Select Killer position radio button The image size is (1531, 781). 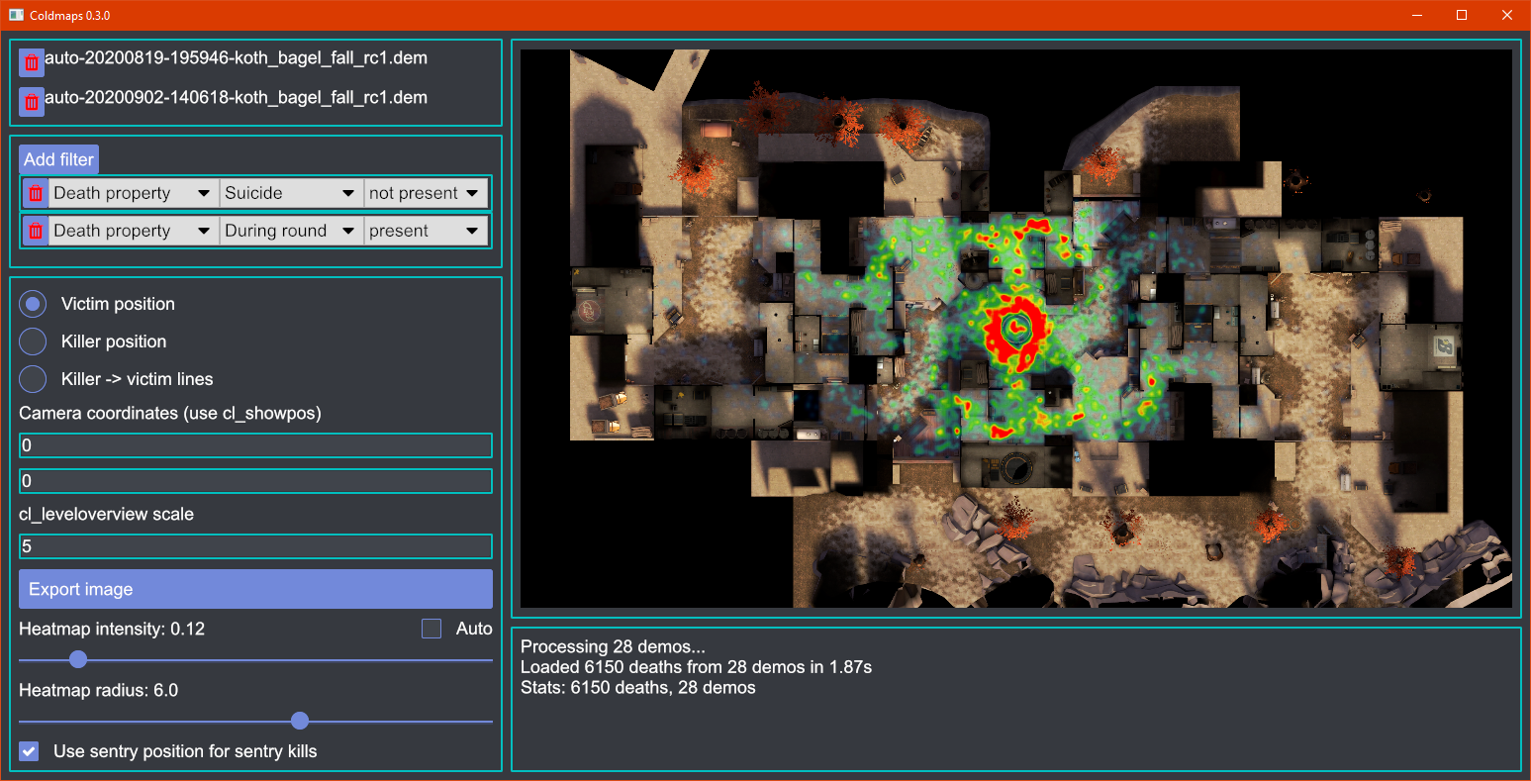coord(33,342)
